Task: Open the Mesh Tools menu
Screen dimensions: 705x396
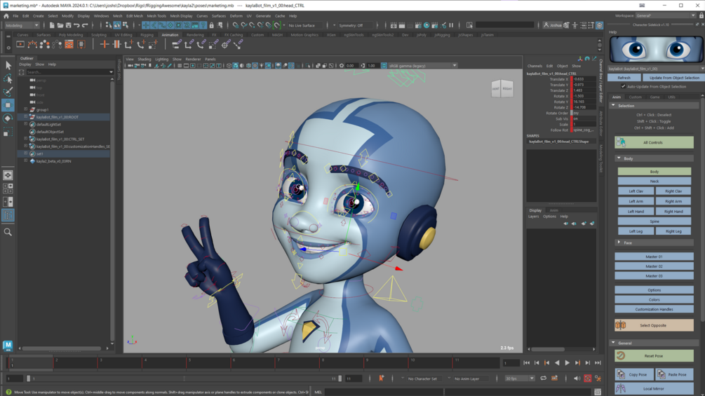Action: point(156,15)
